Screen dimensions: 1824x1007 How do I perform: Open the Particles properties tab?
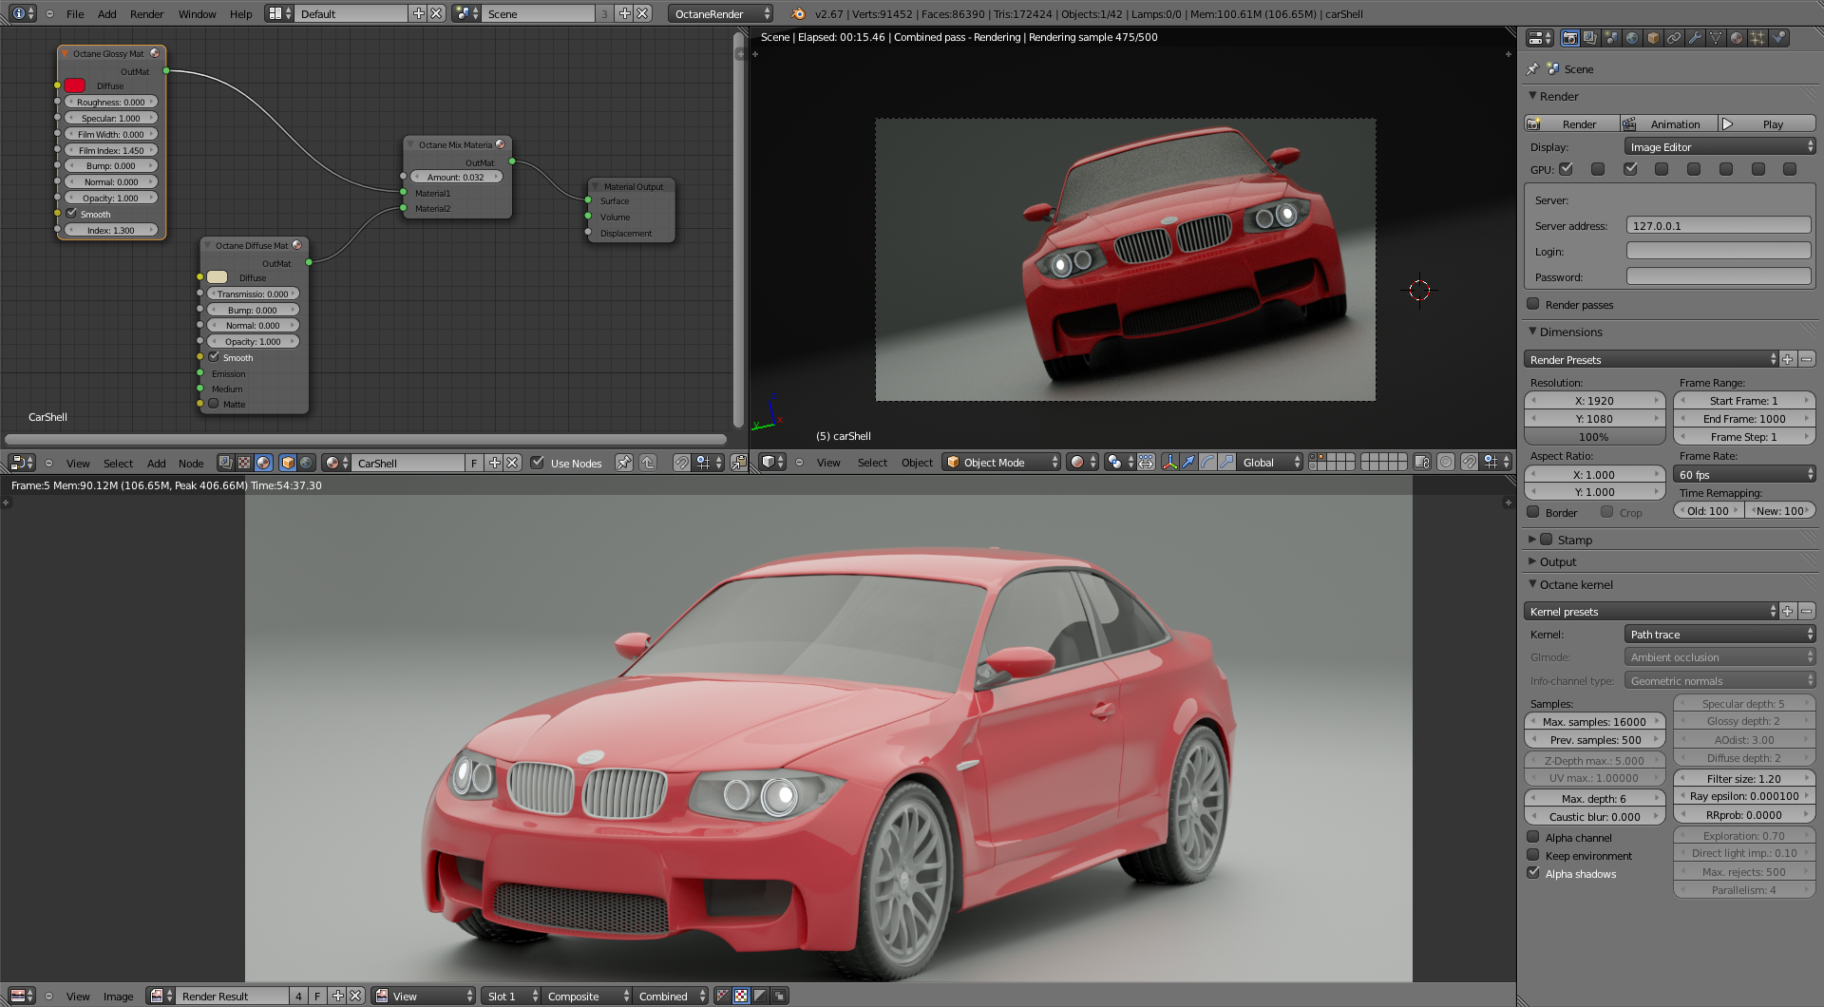1757,38
